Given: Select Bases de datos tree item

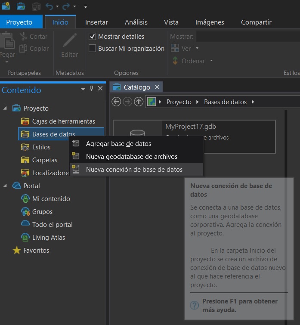Looking at the screenshot, I should pyautogui.click(x=61, y=134).
